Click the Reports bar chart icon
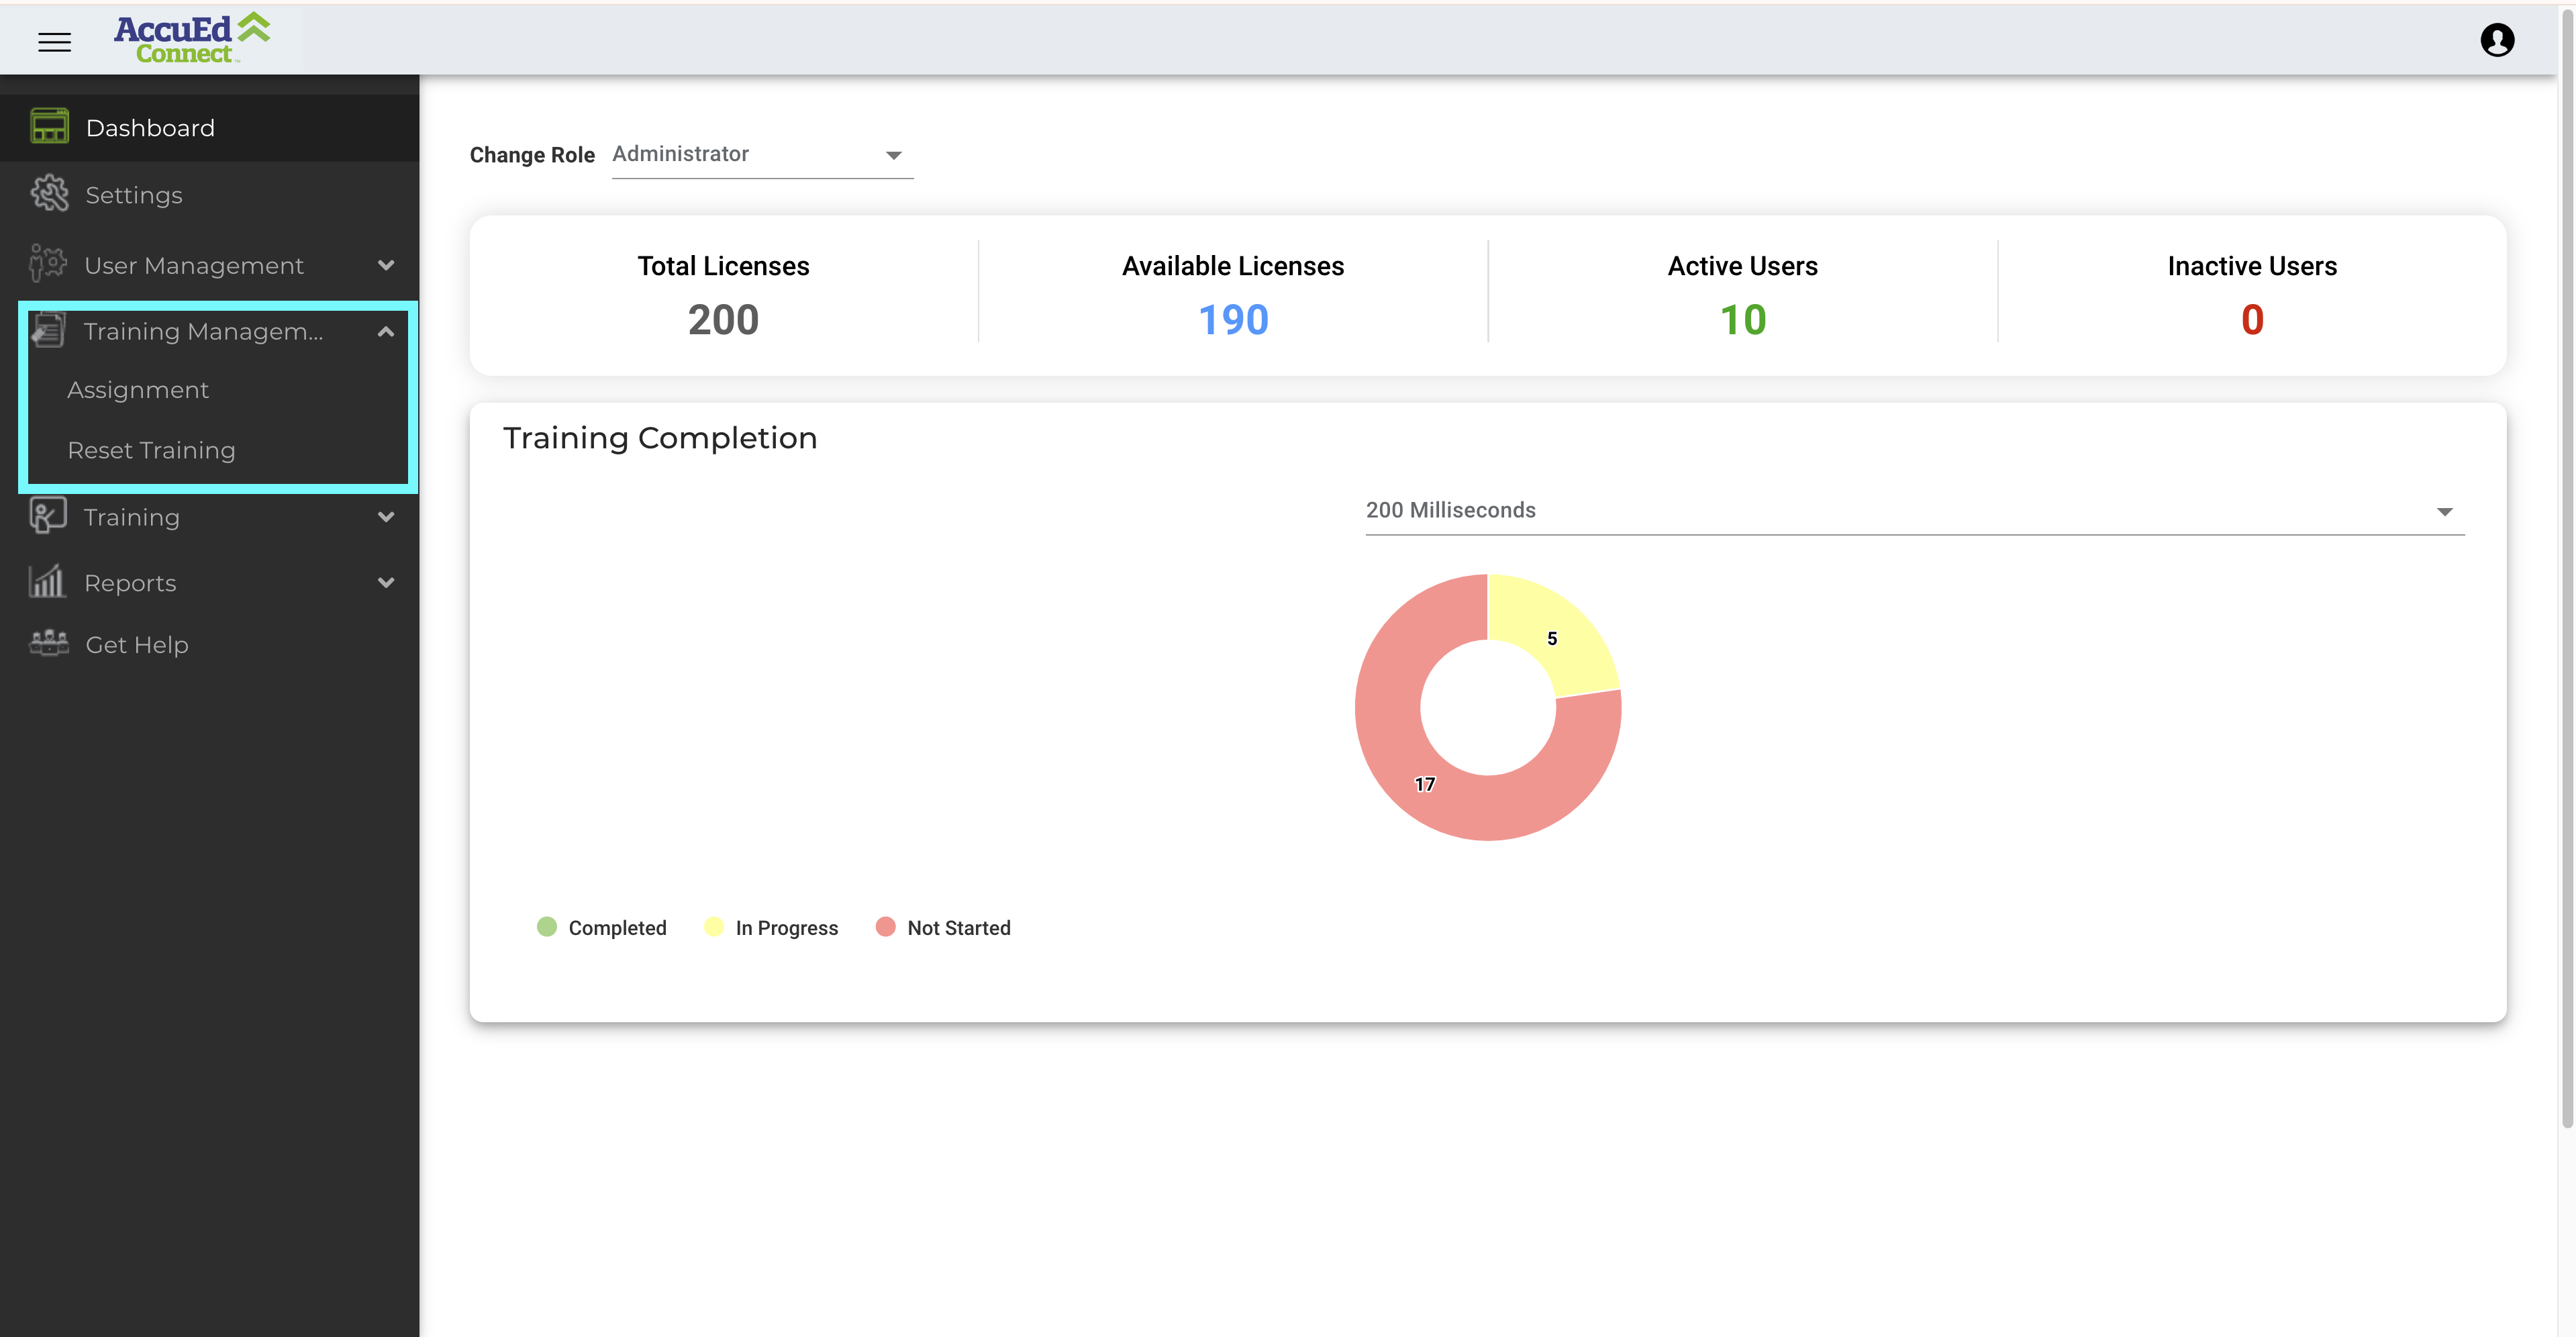The height and width of the screenshot is (1337, 2576). click(47, 582)
